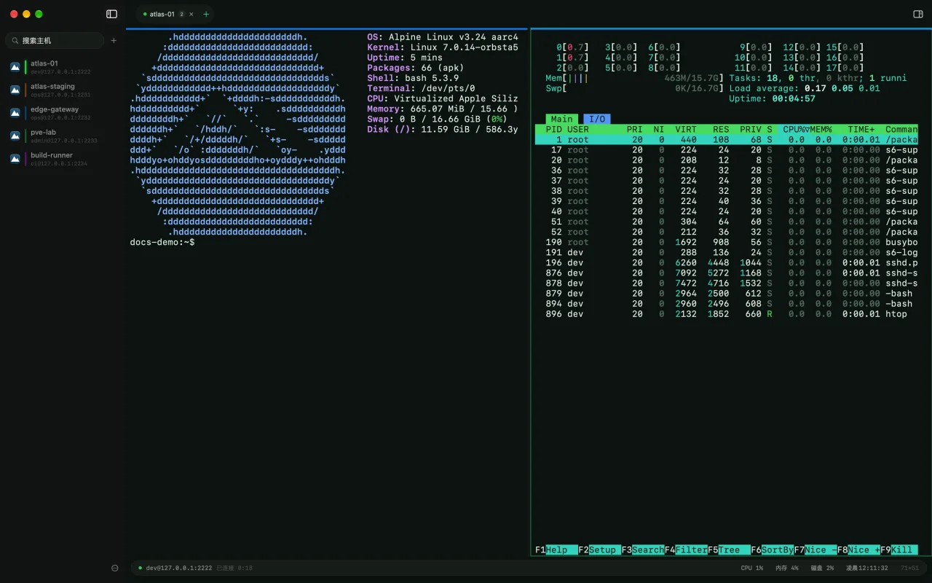Click the Swp meter bar in htop
The image size is (932, 583).
pyautogui.click(x=633, y=88)
